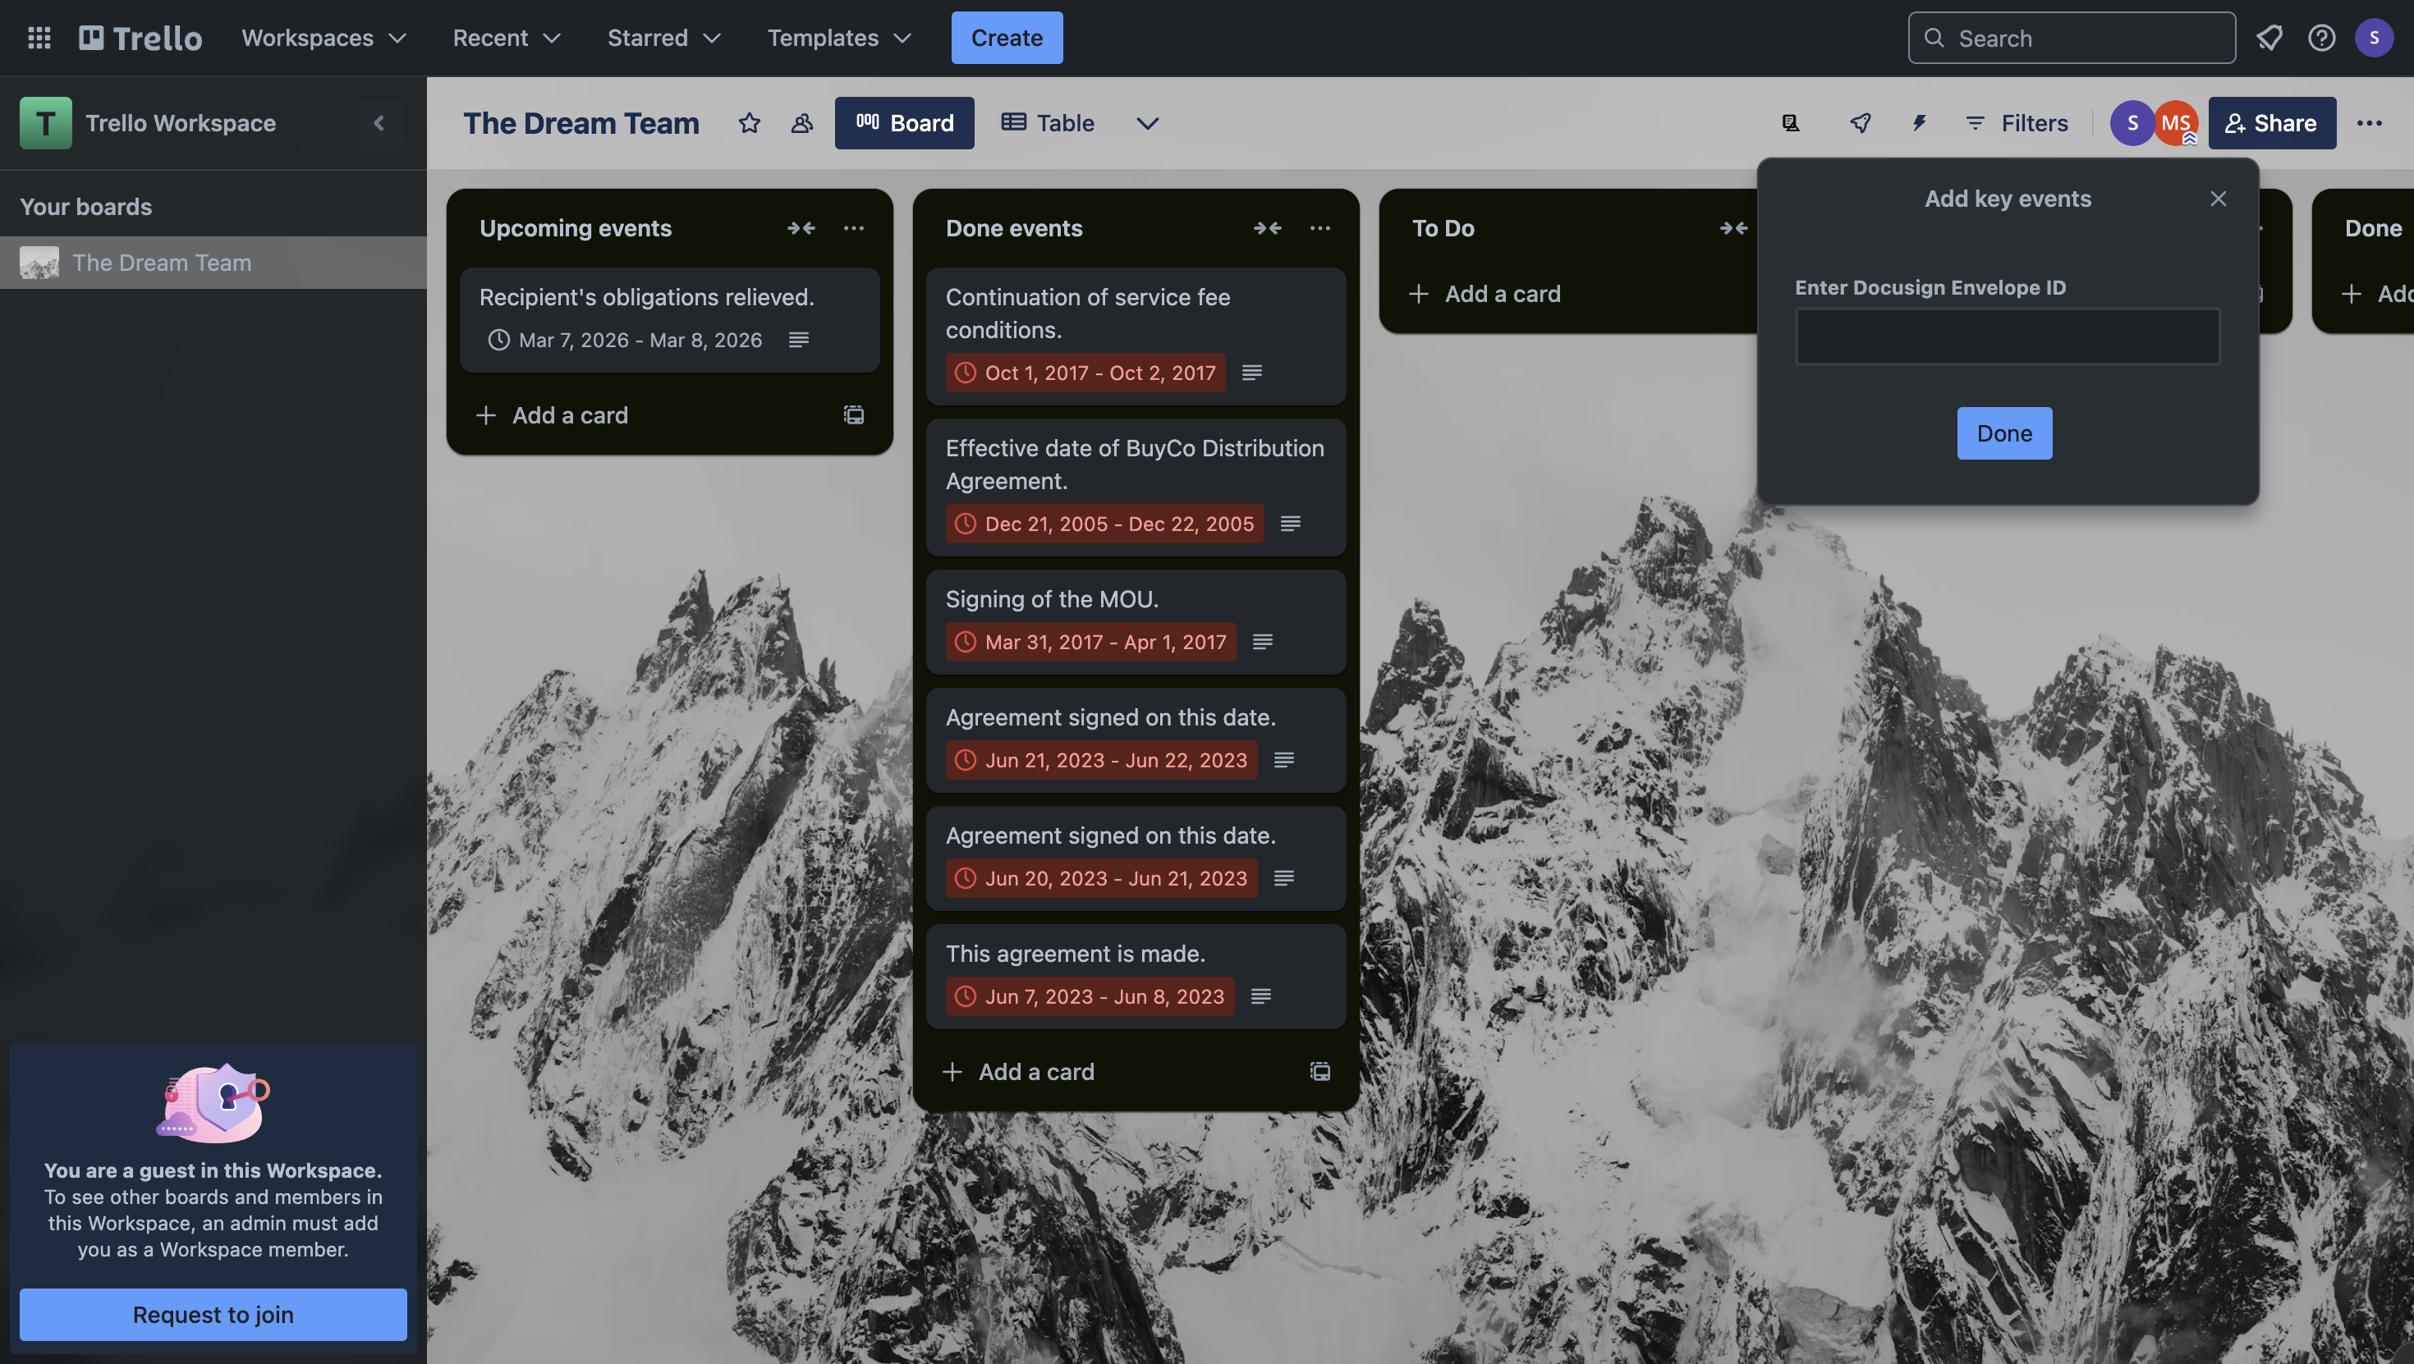Image resolution: width=2414 pixels, height=1364 pixels.
Task: Open the Automation lightning bolt icon
Action: pyautogui.click(x=1918, y=123)
